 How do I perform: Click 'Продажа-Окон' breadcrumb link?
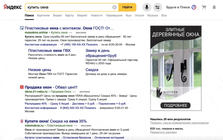point(61,92)
